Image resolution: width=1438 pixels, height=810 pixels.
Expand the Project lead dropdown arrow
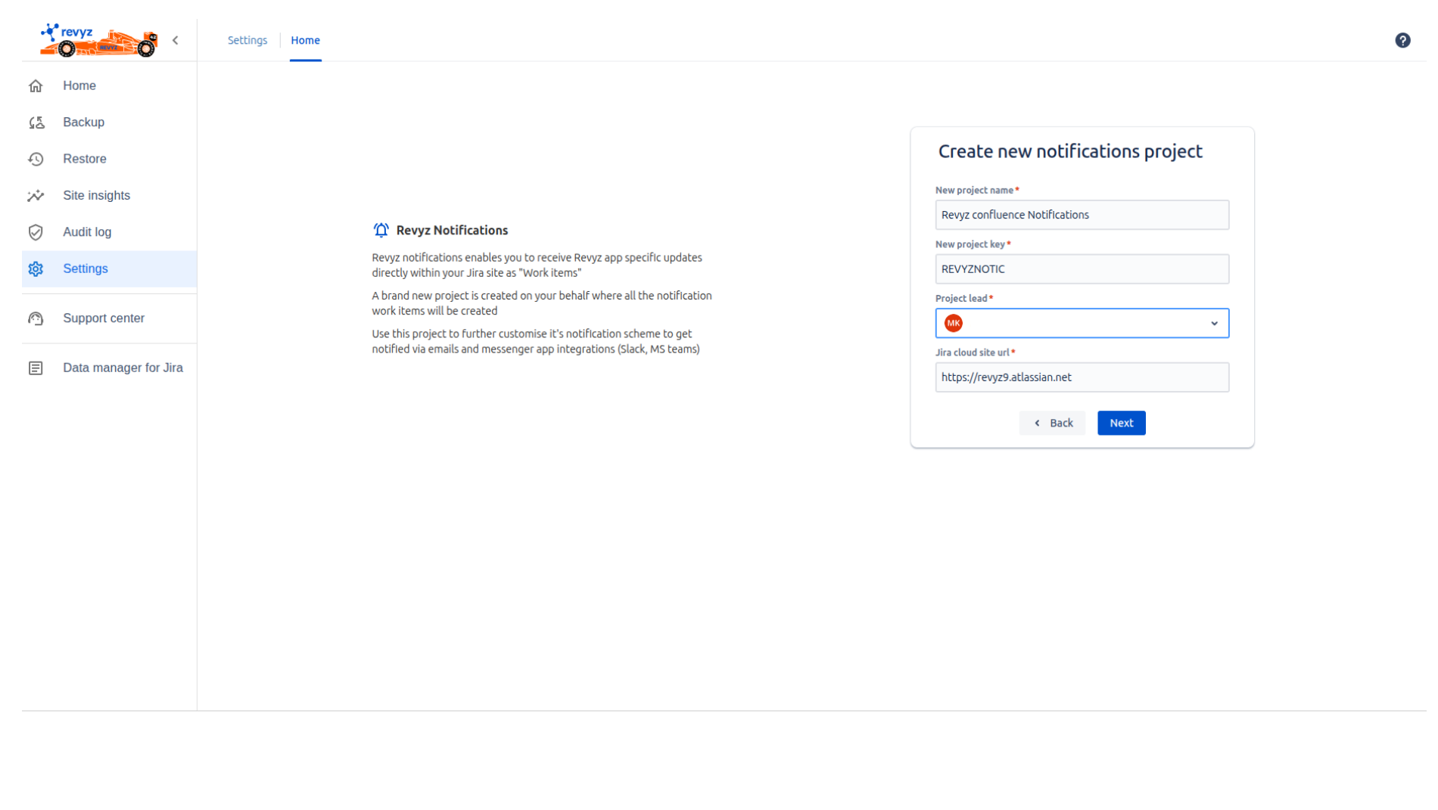1214,324
